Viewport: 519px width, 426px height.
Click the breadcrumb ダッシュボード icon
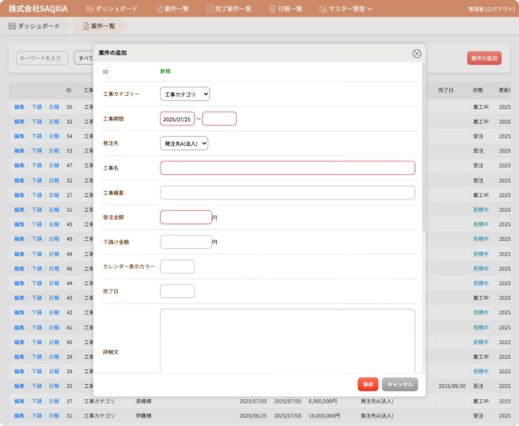(x=12, y=26)
